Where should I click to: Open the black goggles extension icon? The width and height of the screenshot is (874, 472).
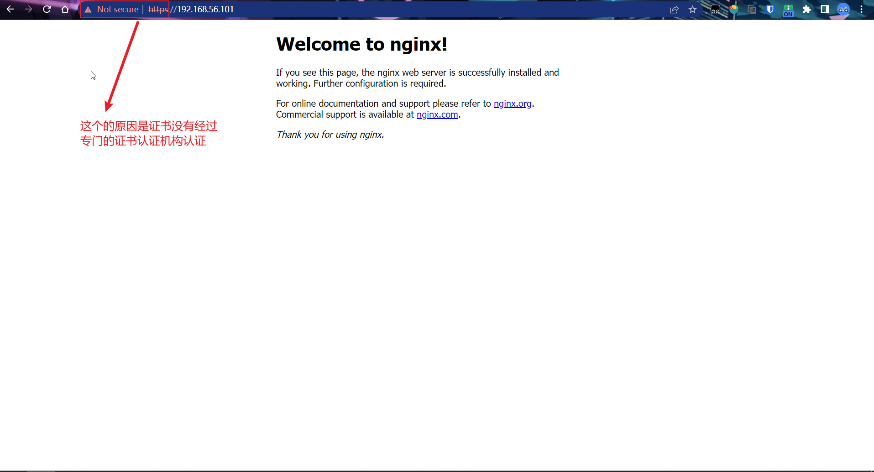[x=715, y=10]
